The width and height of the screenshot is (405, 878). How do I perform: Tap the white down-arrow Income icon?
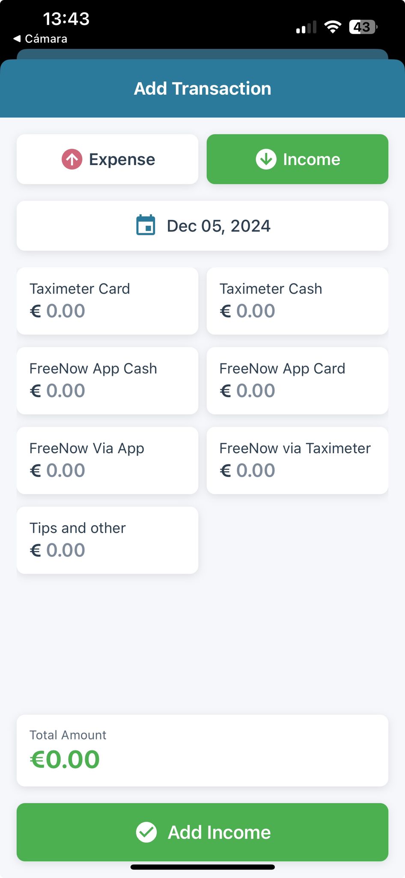click(x=266, y=159)
